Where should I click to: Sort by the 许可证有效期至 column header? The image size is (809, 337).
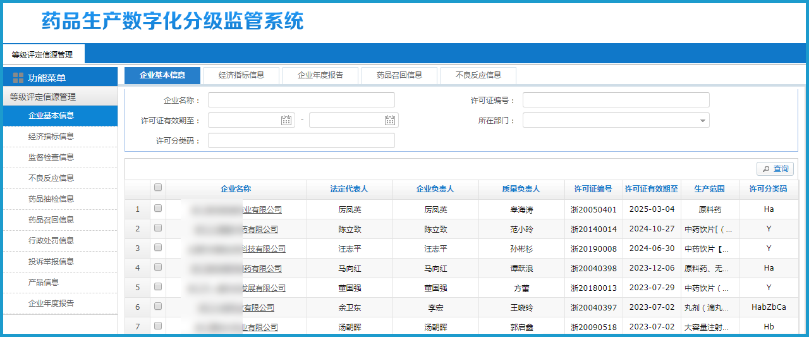tap(652, 189)
